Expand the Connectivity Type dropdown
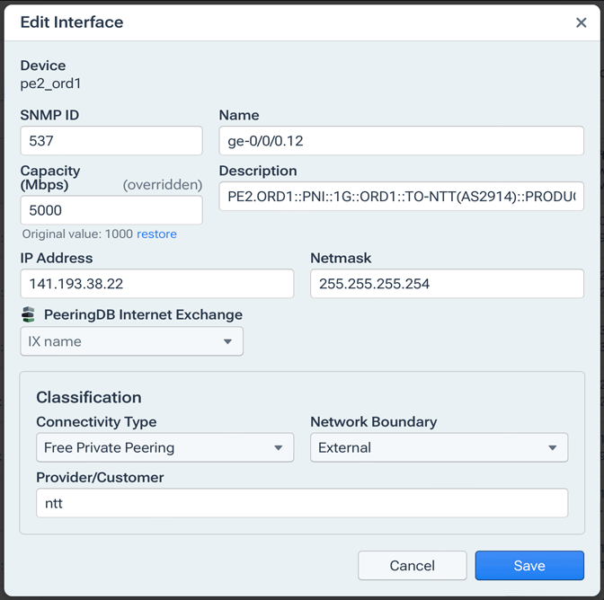Viewport: 604px width, 600px height. [x=164, y=447]
